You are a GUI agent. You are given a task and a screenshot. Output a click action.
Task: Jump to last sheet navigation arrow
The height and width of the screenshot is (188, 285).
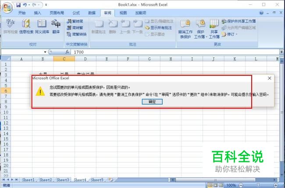click(x=17, y=180)
